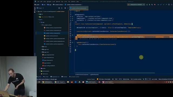173x97 pixels.
Task: Hide the Project tool window
Action: (x=68, y=8)
